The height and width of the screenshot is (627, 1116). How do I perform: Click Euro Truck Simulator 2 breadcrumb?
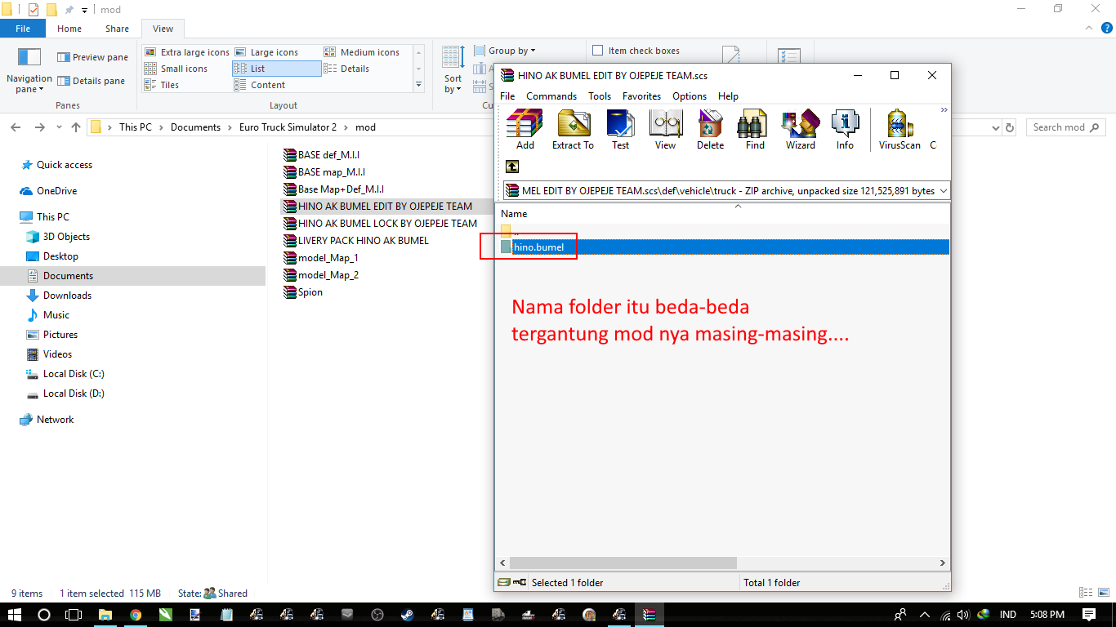pyautogui.click(x=288, y=127)
